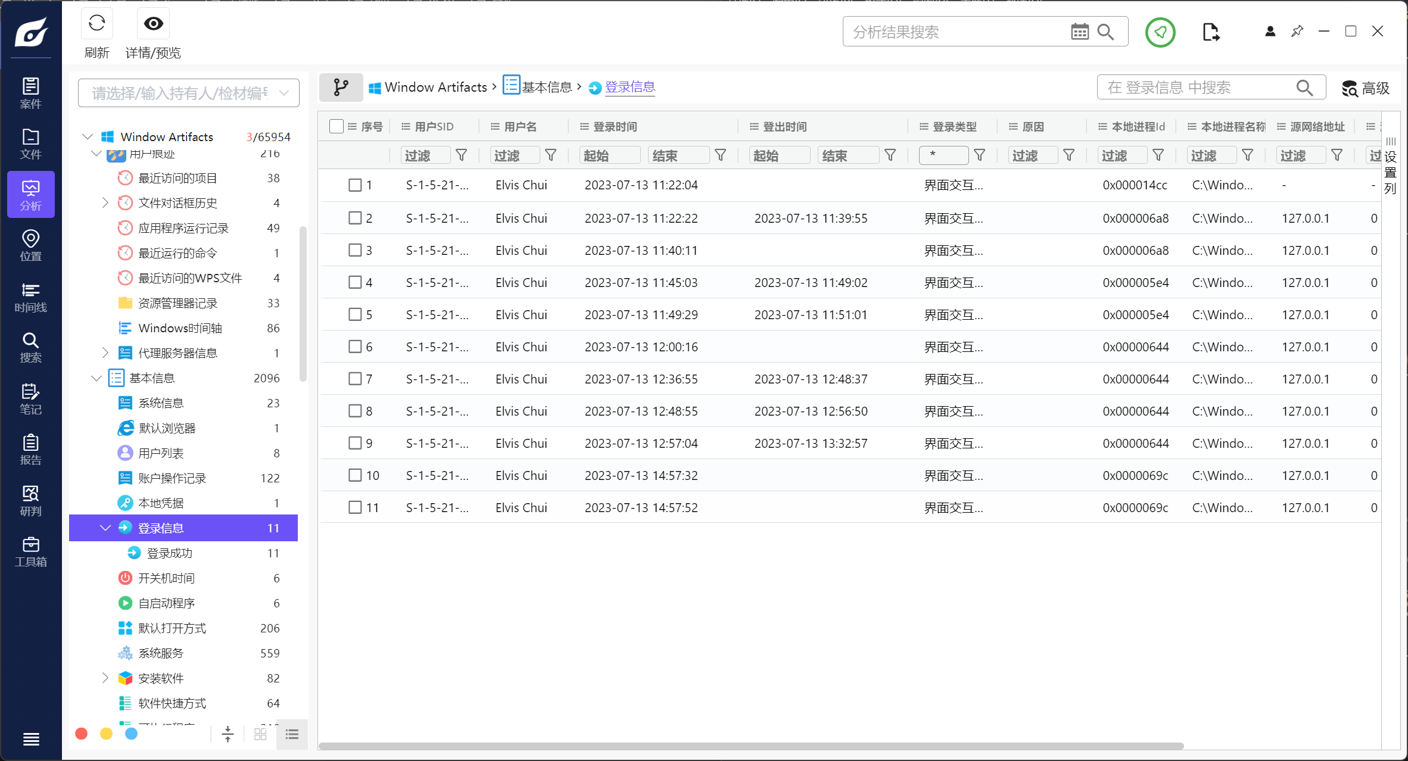Click the refresh (刷新) icon

click(96, 24)
